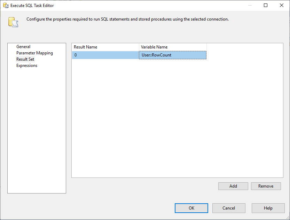Add a new result set mapping
290x220 pixels.
tap(233, 186)
